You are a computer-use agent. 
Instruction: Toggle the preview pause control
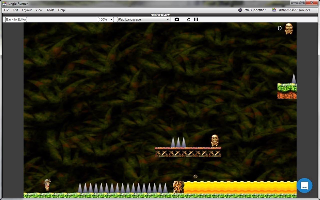pos(196,19)
